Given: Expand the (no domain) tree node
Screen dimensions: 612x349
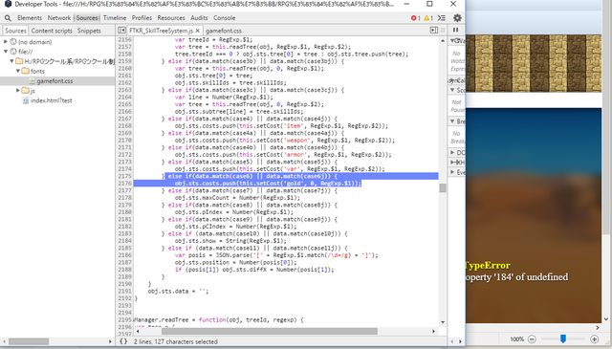Looking at the screenshot, I should pyautogui.click(x=6, y=42).
